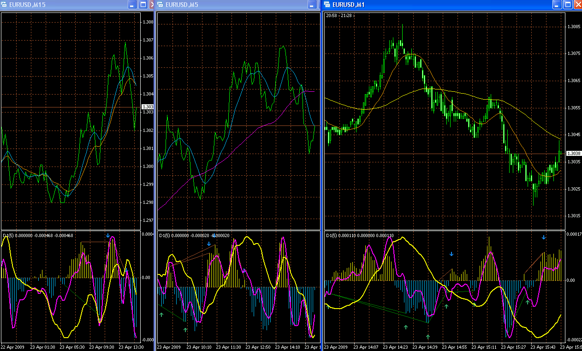Viewport: 582px width, 351px height.
Task: Click the 1.3045 price level on the M1 scale
Action: 574,135
